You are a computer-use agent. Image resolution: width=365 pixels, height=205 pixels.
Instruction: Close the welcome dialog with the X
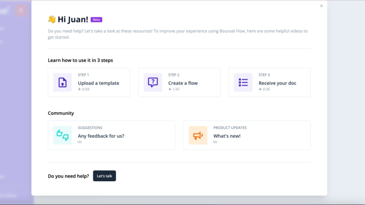click(x=321, y=6)
